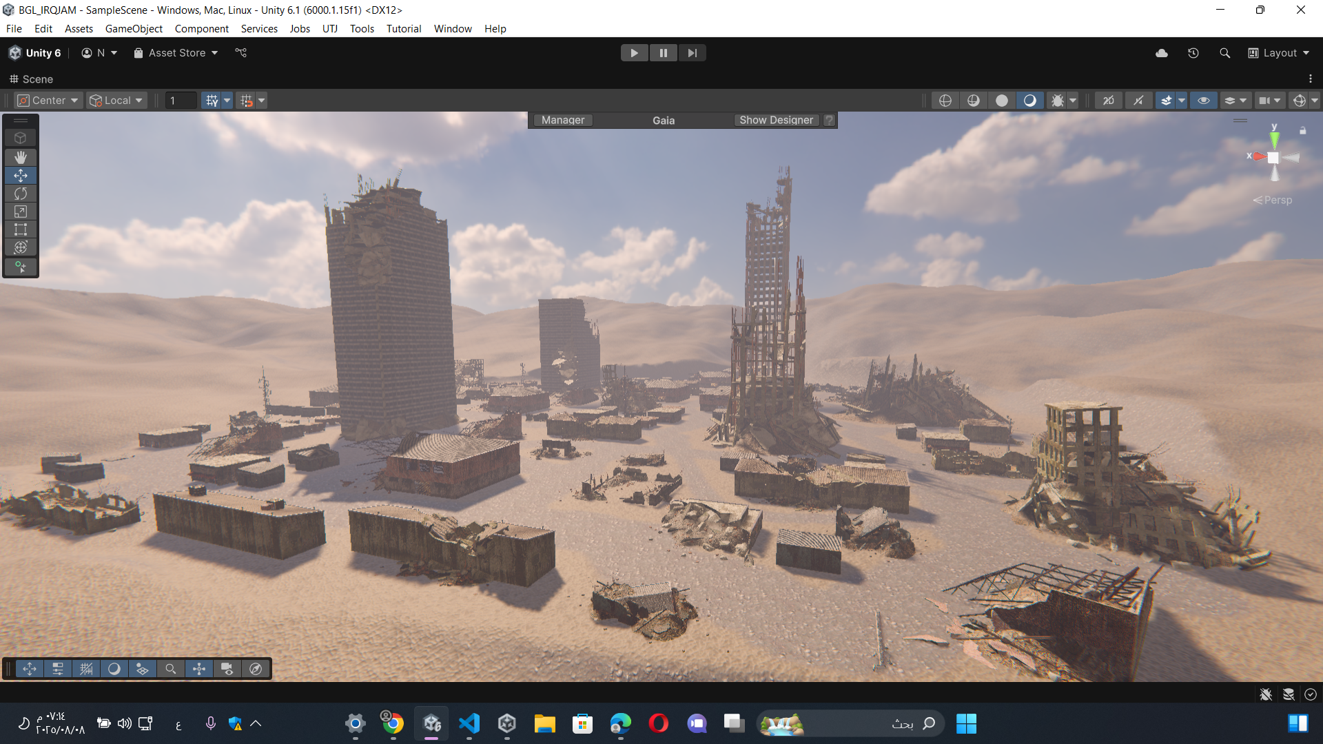The image size is (1323, 744).
Task: Select the Scale tool
Action: [x=21, y=211]
